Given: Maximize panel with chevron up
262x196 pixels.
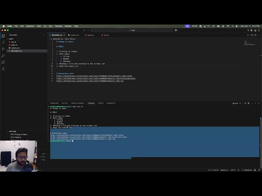Looking at the screenshot, I should click(x=255, y=103).
